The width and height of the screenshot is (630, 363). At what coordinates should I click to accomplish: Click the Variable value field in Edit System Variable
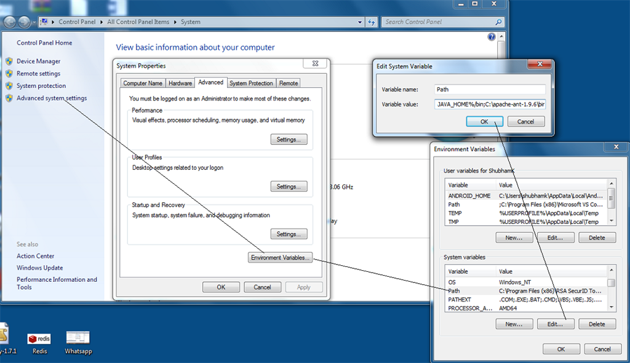[x=490, y=104]
